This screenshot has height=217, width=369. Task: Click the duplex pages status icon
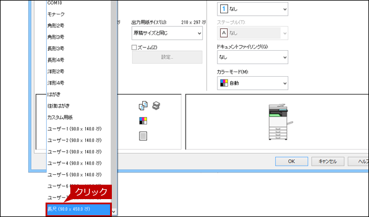(x=143, y=106)
